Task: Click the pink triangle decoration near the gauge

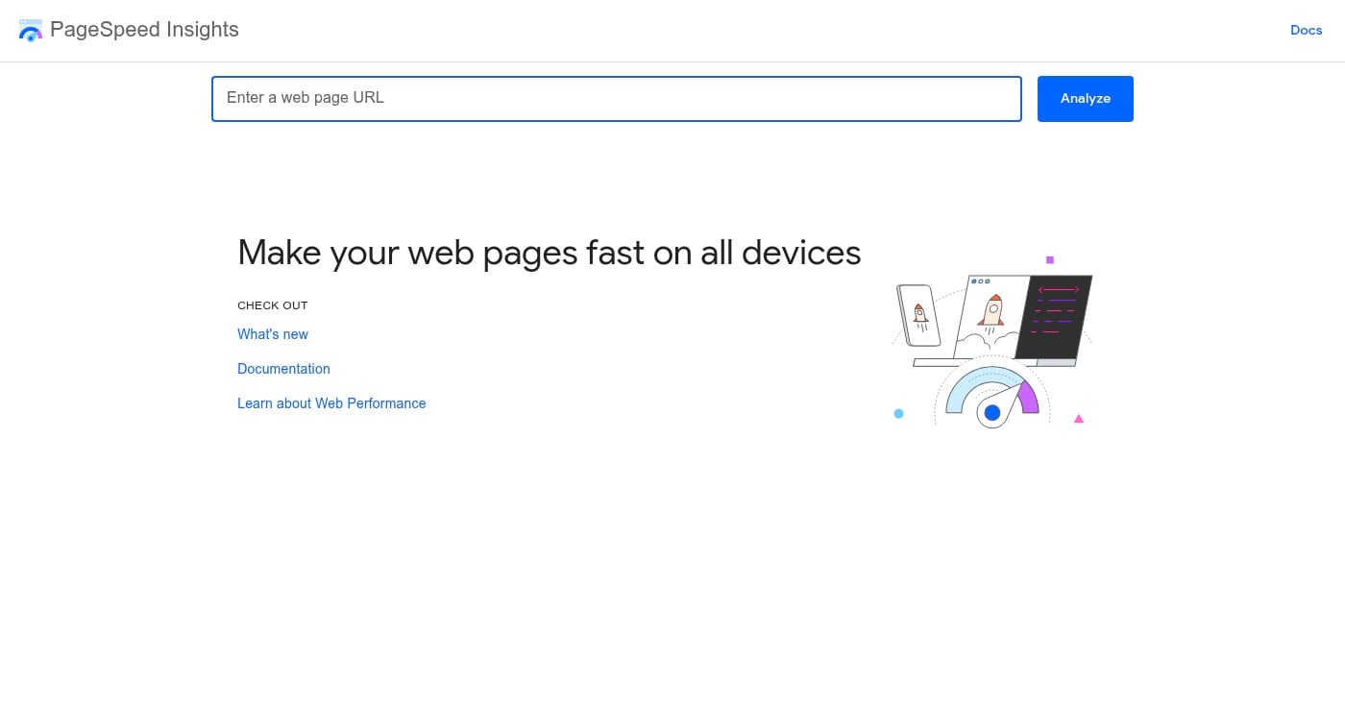Action: (1079, 419)
